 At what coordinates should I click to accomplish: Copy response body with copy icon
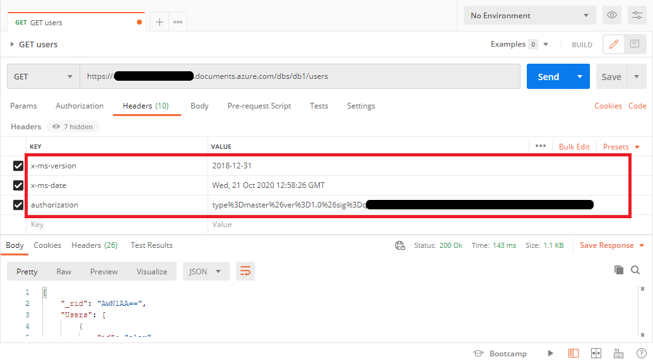pyautogui.click(x=619, y=270)
